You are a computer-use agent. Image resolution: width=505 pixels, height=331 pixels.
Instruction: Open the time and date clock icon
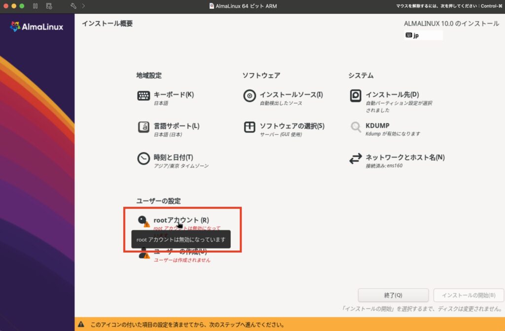tap(144, 158)
